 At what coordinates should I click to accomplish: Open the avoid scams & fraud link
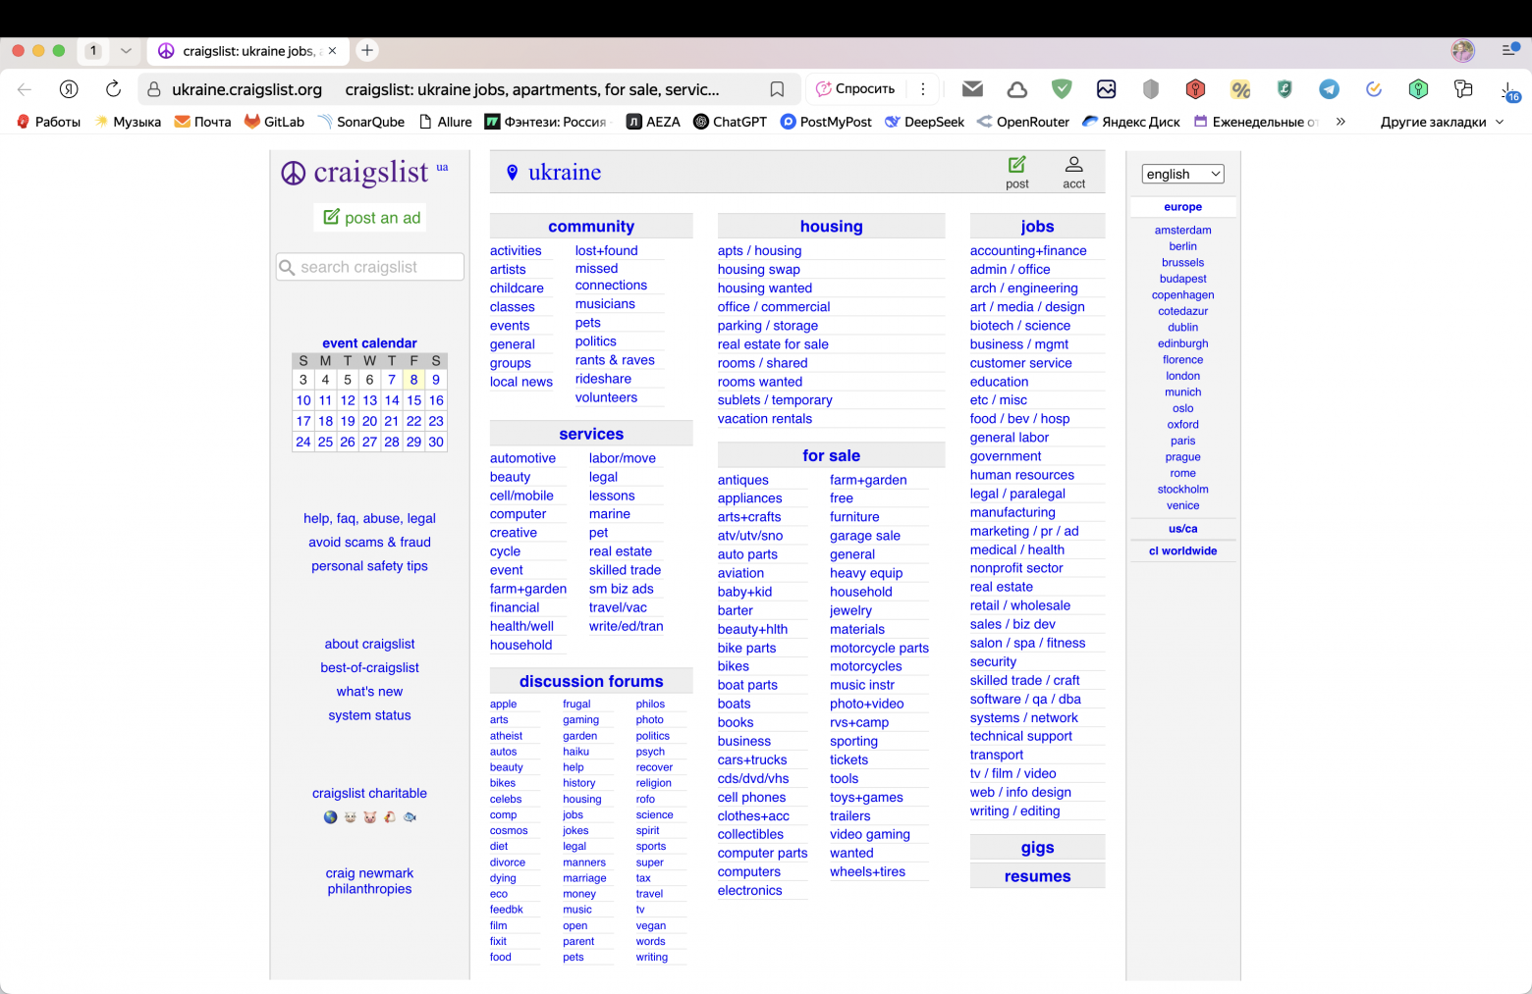click(x=369, y=543)
